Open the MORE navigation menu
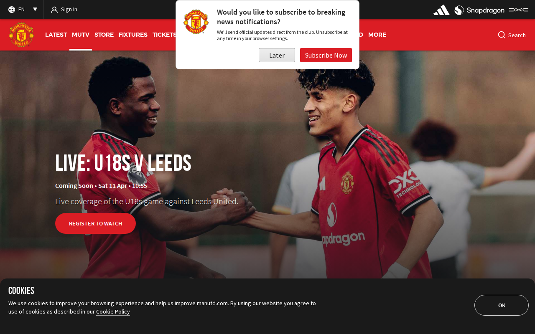Screen dimensions: 535x334 (377, 35)
